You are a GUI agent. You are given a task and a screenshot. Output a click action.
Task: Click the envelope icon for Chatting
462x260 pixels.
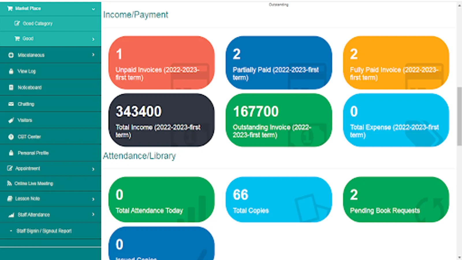point(11,104)
